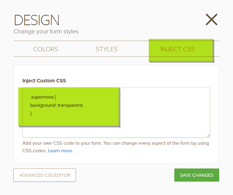Click the 'CSS codes.' text before Learn more
This screenshot has height=195, width=233.
[x=35, y=151]
